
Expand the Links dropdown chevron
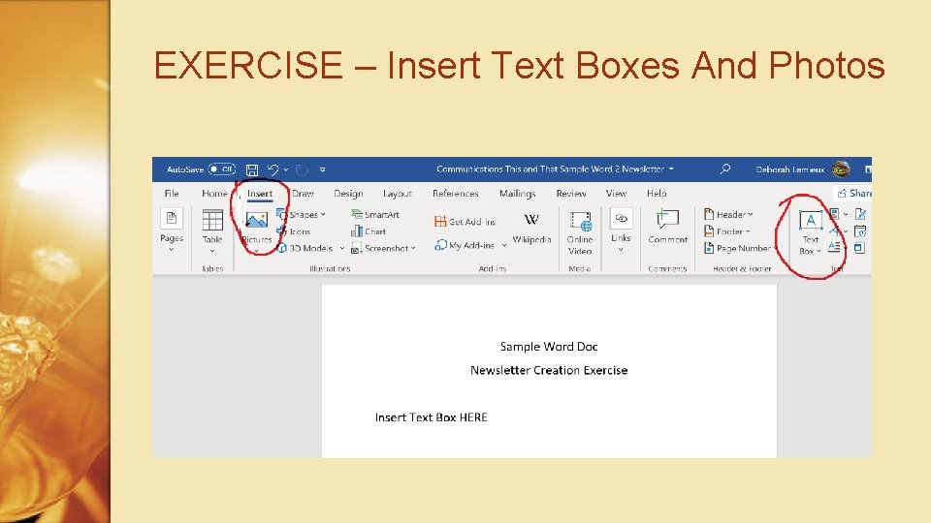[621, 250]
